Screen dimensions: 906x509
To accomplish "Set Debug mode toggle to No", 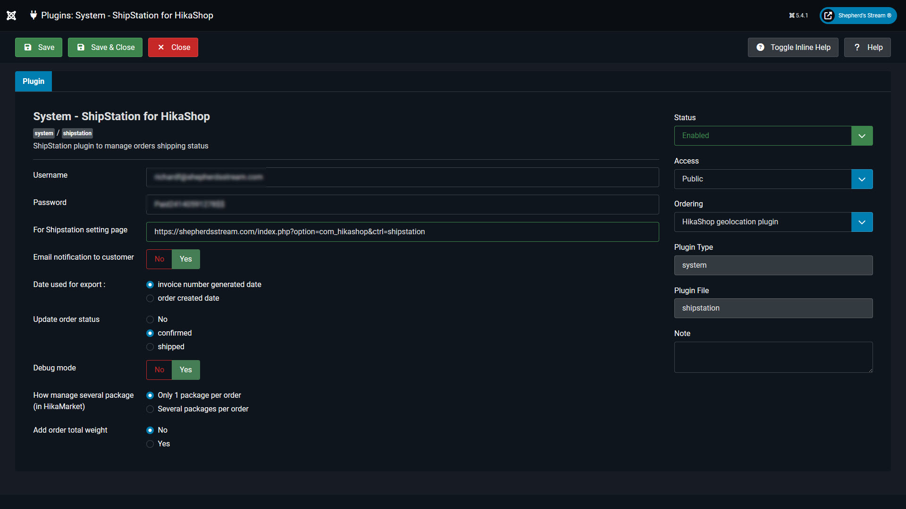I will 159,370.
